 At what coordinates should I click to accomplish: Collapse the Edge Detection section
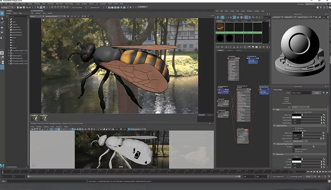click(x=274, y=126)
